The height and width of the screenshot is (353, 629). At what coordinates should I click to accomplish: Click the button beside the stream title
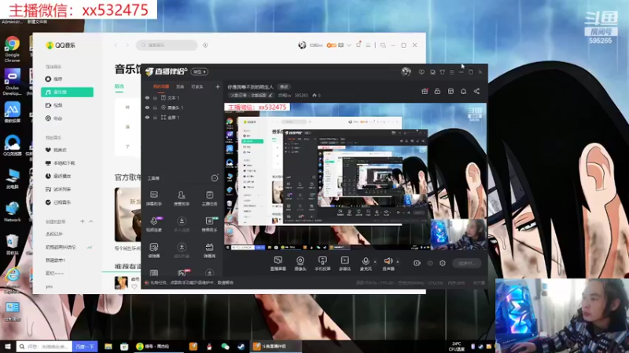pyautogui.click(x=284, y=87)
